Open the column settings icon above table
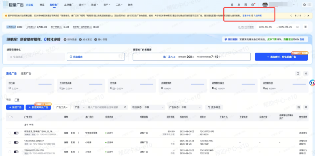This screenshot has height=156, width=315. click(299, 108)
